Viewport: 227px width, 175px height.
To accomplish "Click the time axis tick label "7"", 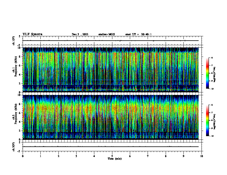I will 148,156.
